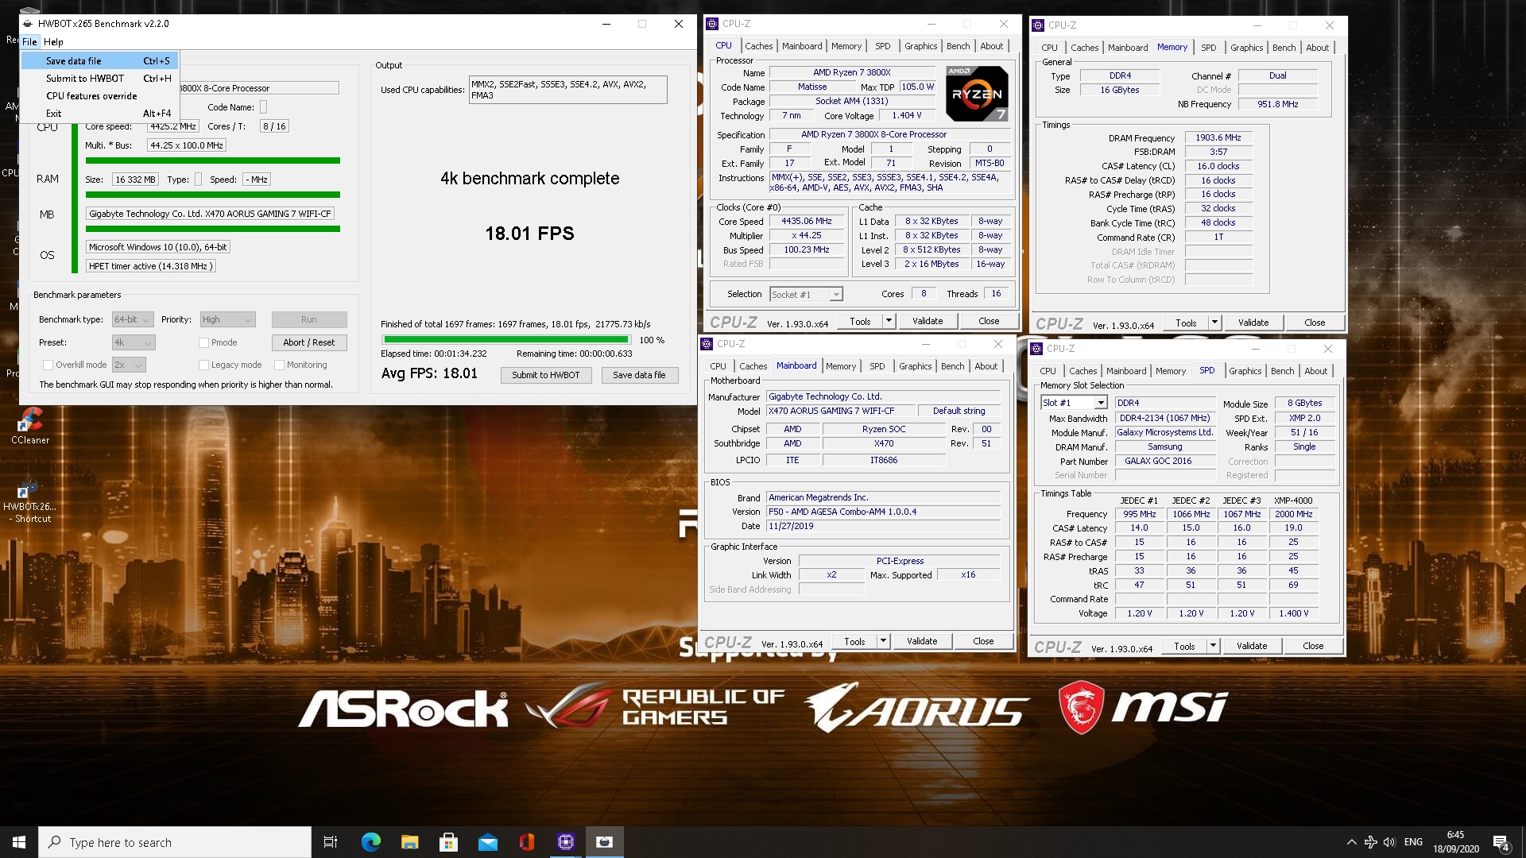Click the HWBOT x265 window title icon
This screenshot has height=858, width=1526.
click(x=28, y=24)
